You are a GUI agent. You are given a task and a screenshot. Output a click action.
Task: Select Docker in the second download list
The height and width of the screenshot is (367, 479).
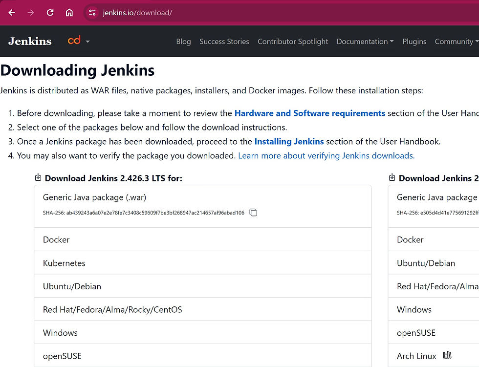tap(434, 239)
